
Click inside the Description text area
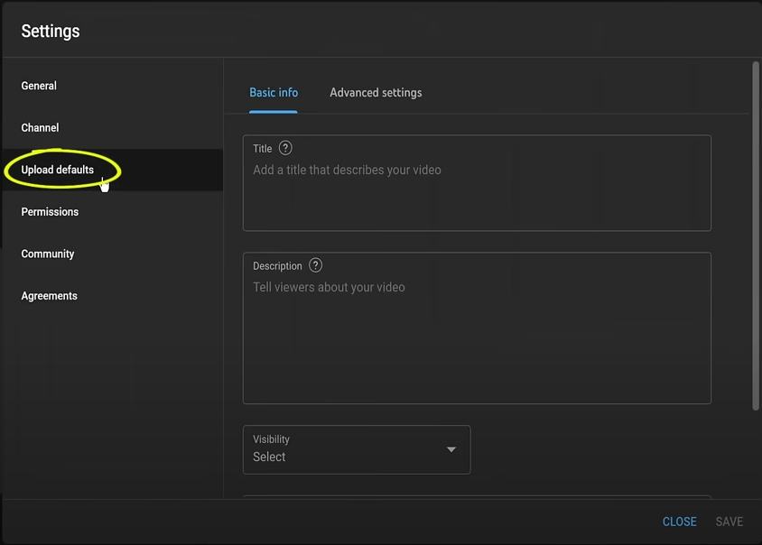pyautogui.click(x=477, y=338)
